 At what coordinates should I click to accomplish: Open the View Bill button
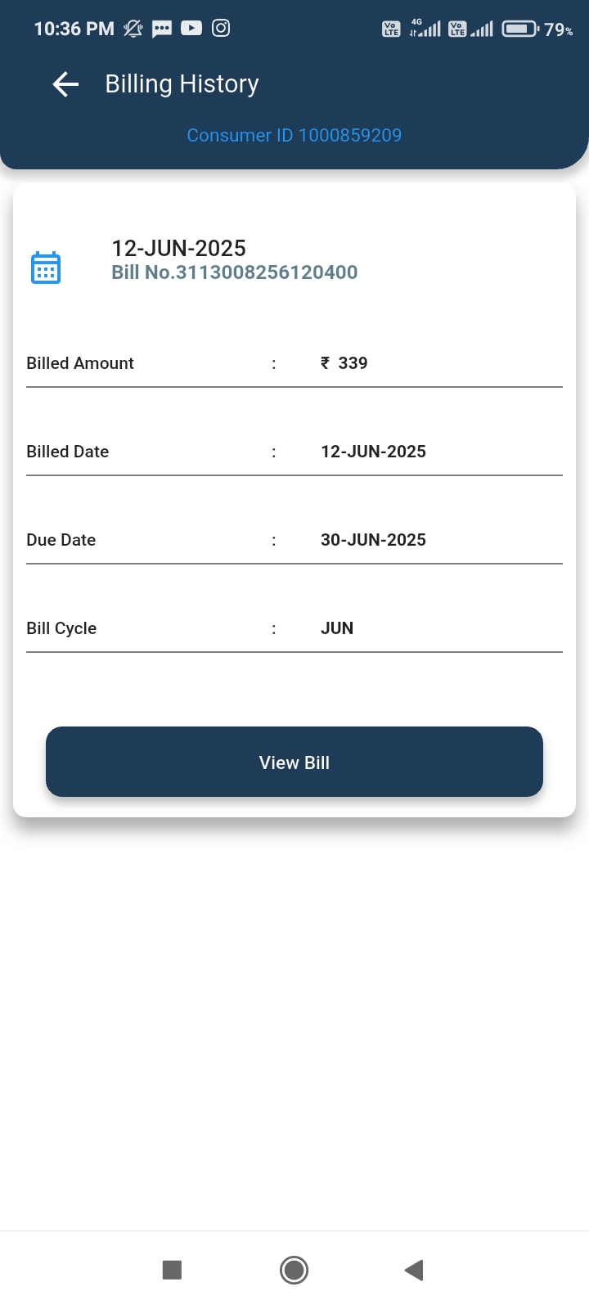click(x=294, y=762)
